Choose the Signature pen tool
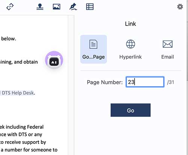 (x=73, y=7)
